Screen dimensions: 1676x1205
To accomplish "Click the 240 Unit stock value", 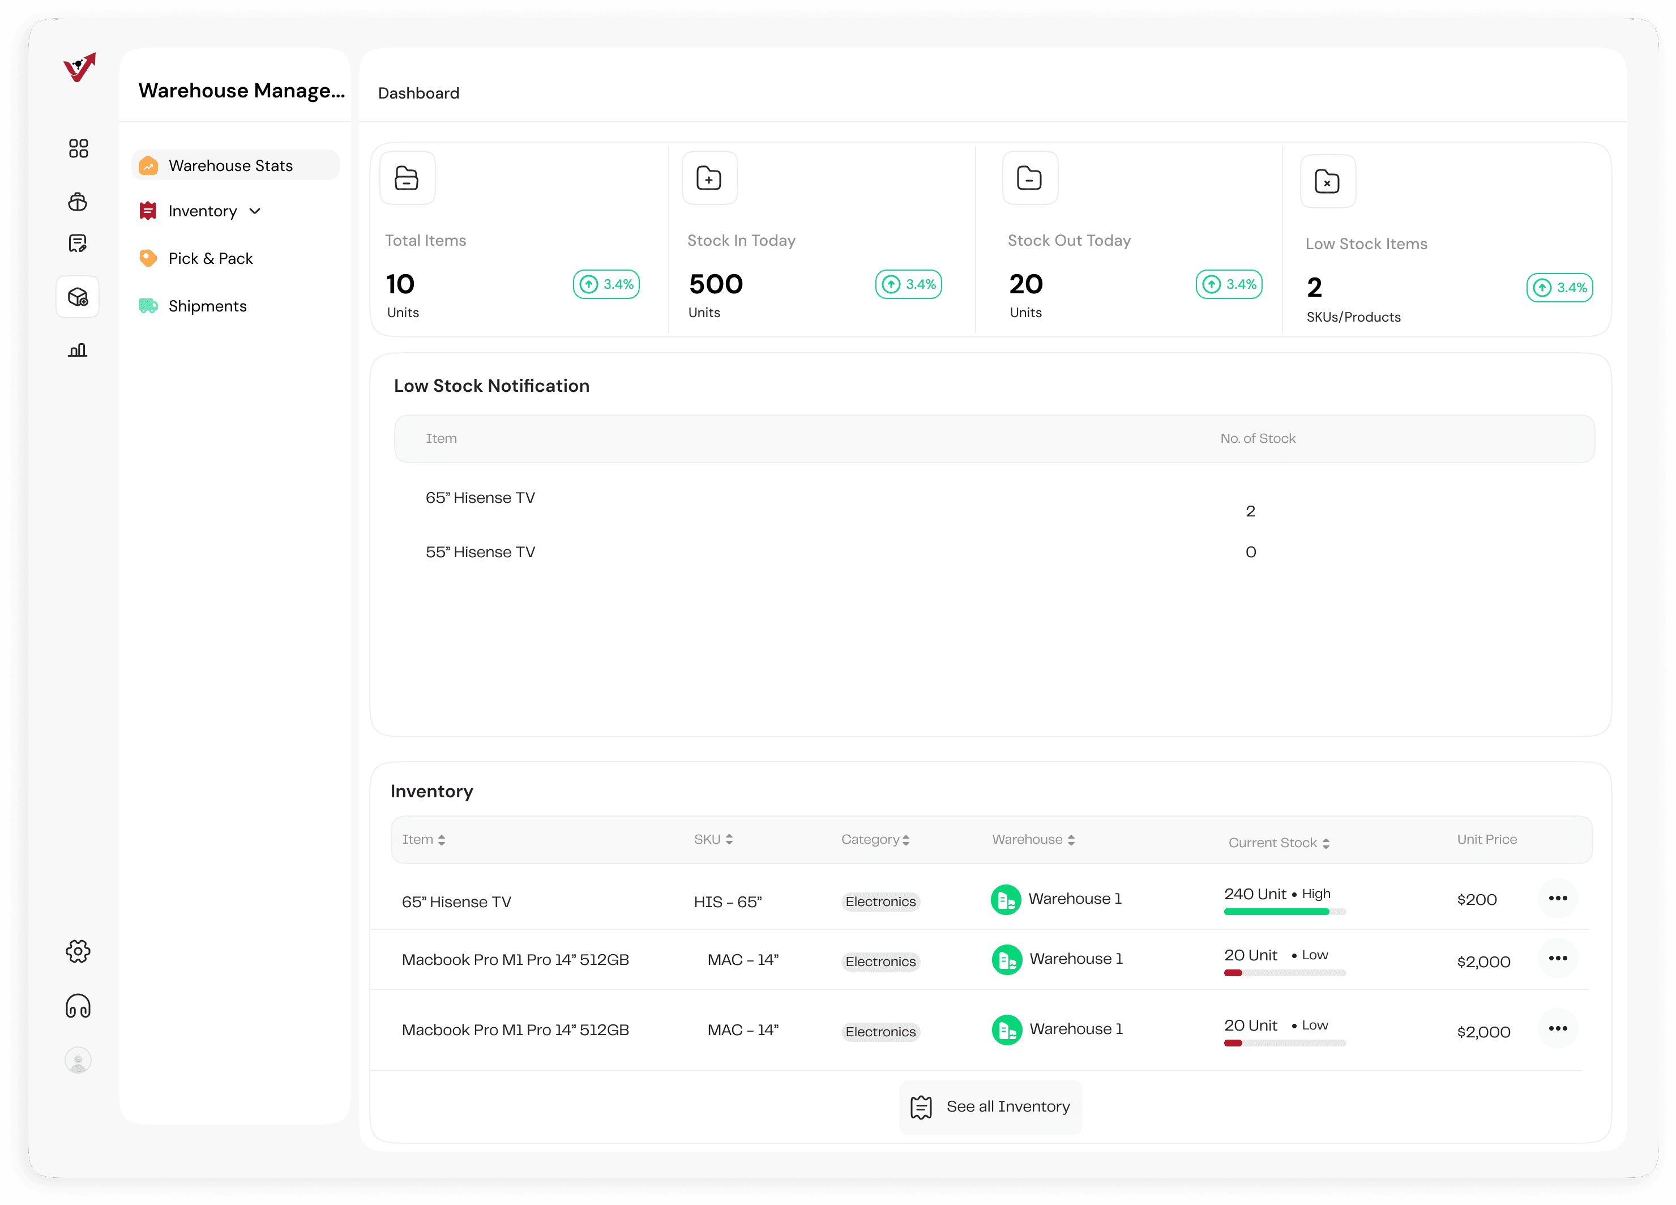I will pos(1255,894).
